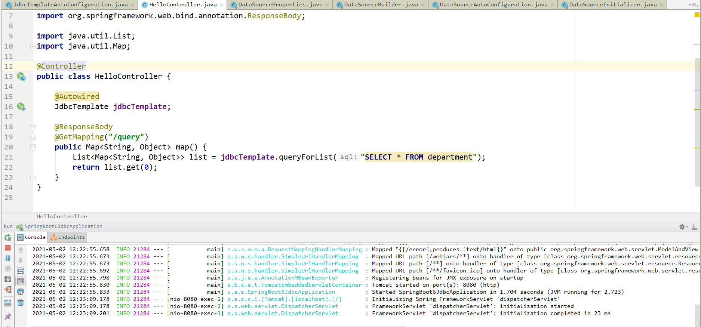The image size is (701, 327).
Task: Click the autowired dependency gutter icon beside jdbcTemplate
Action: point(21,107)
